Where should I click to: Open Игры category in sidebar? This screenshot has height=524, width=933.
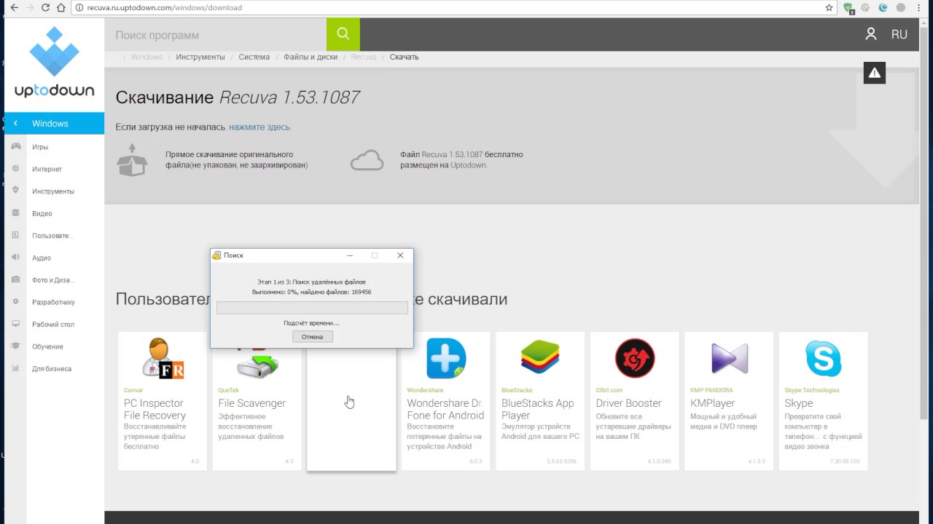[40, 147]
